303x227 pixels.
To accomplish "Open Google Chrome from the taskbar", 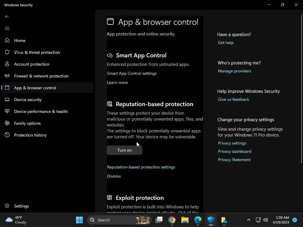I will pyautogui.click(x=172, y=220).
